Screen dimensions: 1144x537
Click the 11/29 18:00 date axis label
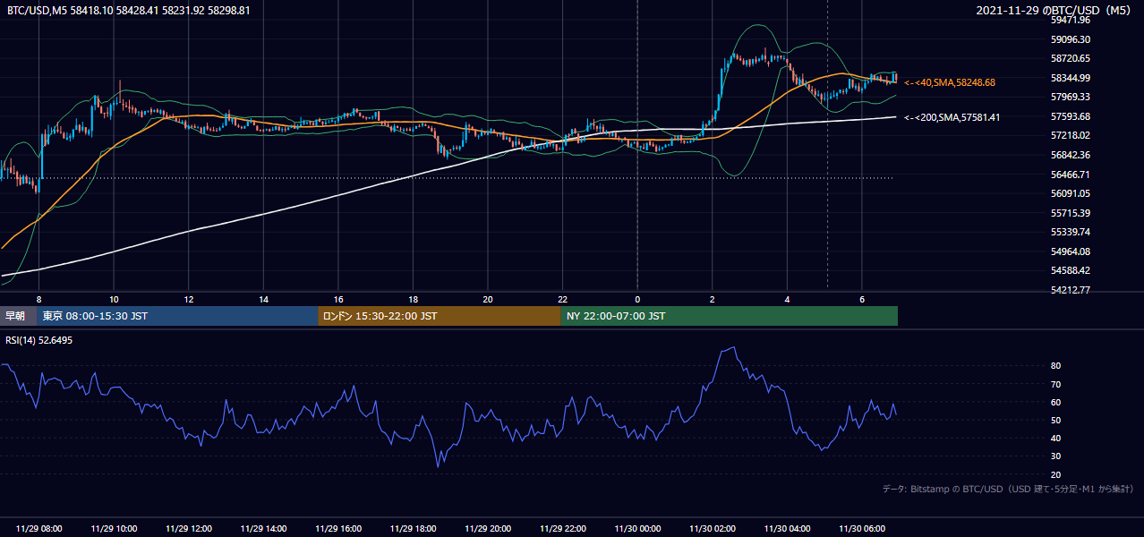point(413,529)
